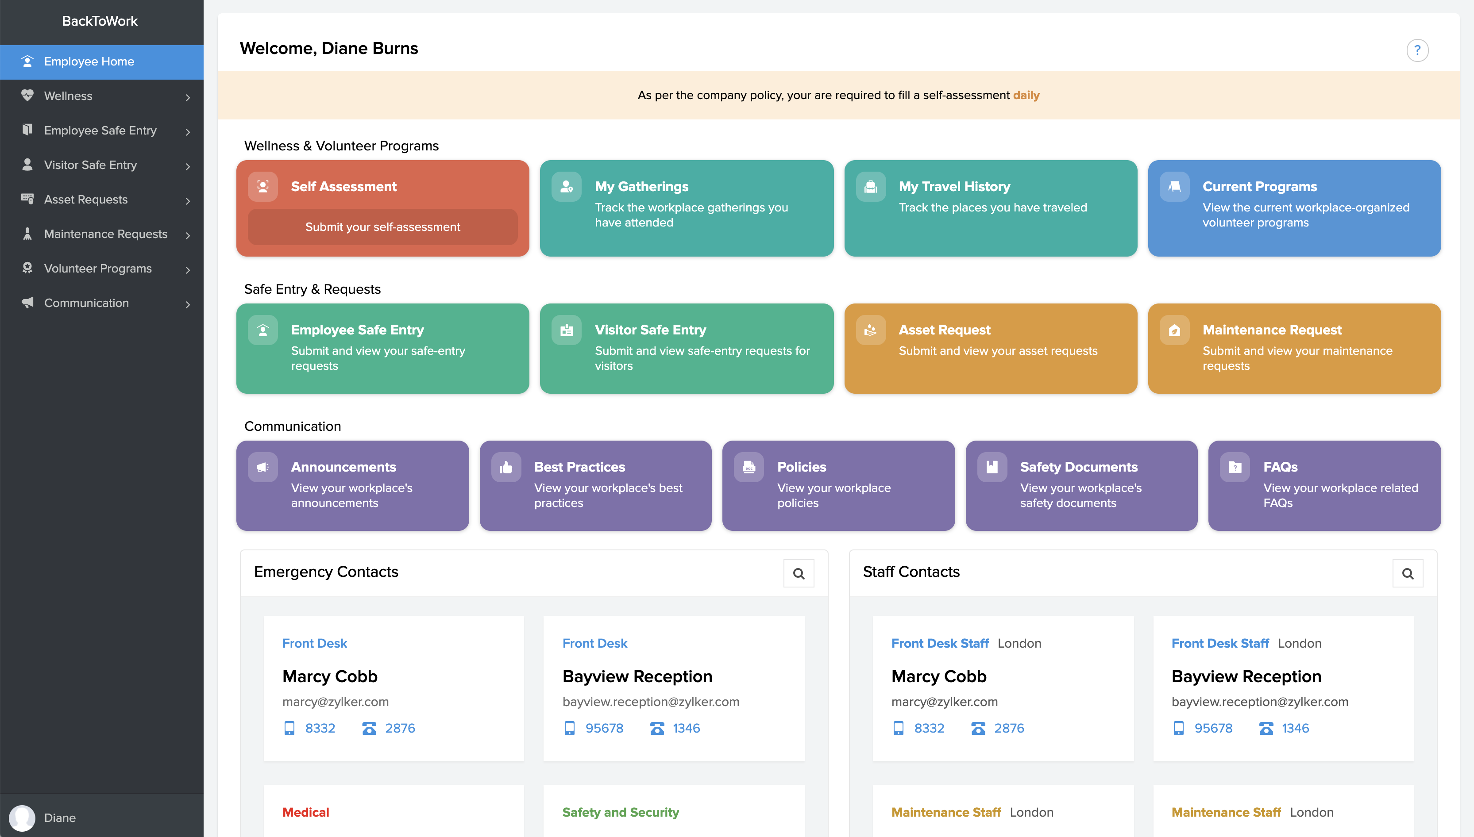Screen dimensions: 1474x837
Task: Click Maintenance Request house icon
Action: tap(1174, 330)
